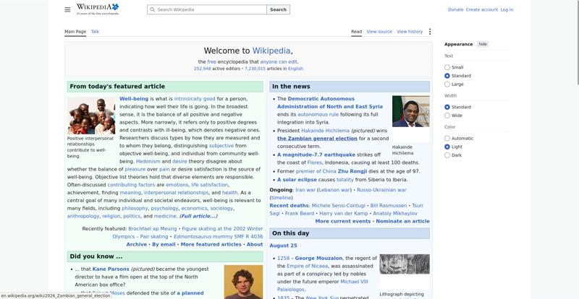This screenshot has height=299, width=579.
Task: Open the Wikipedia link in welcome heading
Action: point(271,51)
